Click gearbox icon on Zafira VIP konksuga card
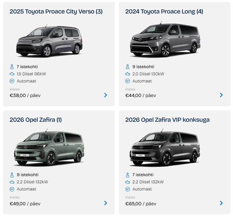This screenshot has width=233, height=216. click(x=127, y=189)
